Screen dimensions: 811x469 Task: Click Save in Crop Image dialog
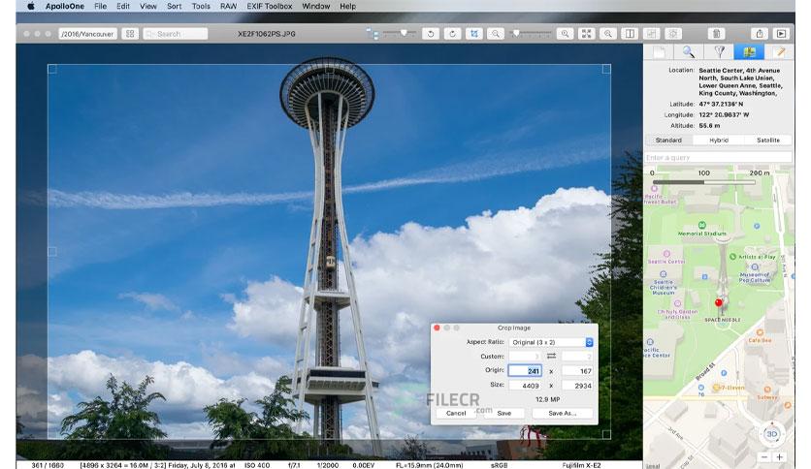(x=503, y=413)
